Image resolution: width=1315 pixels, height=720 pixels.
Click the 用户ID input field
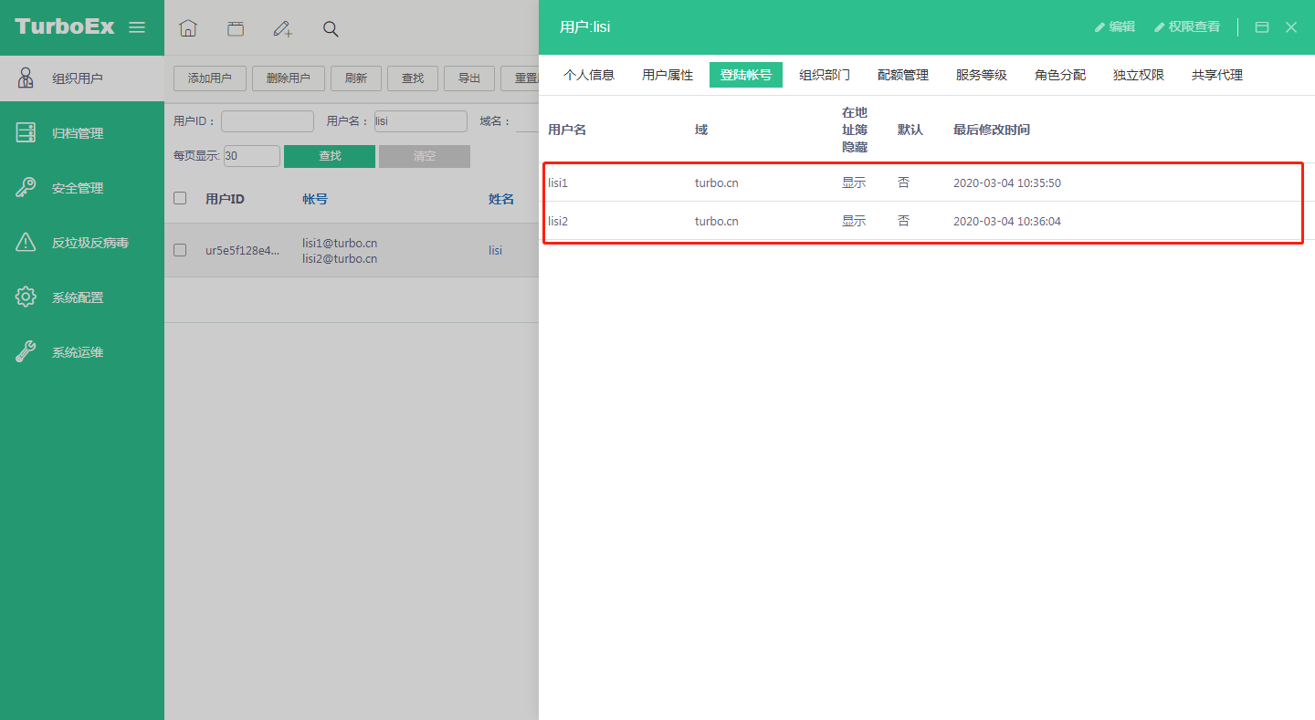268,121
